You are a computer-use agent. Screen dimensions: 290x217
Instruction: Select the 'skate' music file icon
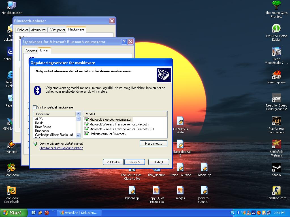181,125
